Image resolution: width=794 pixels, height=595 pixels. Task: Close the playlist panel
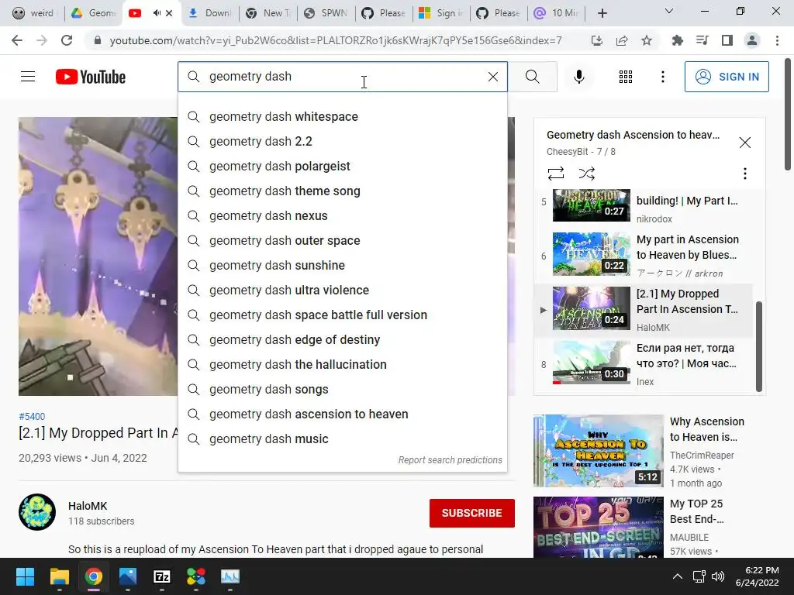(744, 143)
